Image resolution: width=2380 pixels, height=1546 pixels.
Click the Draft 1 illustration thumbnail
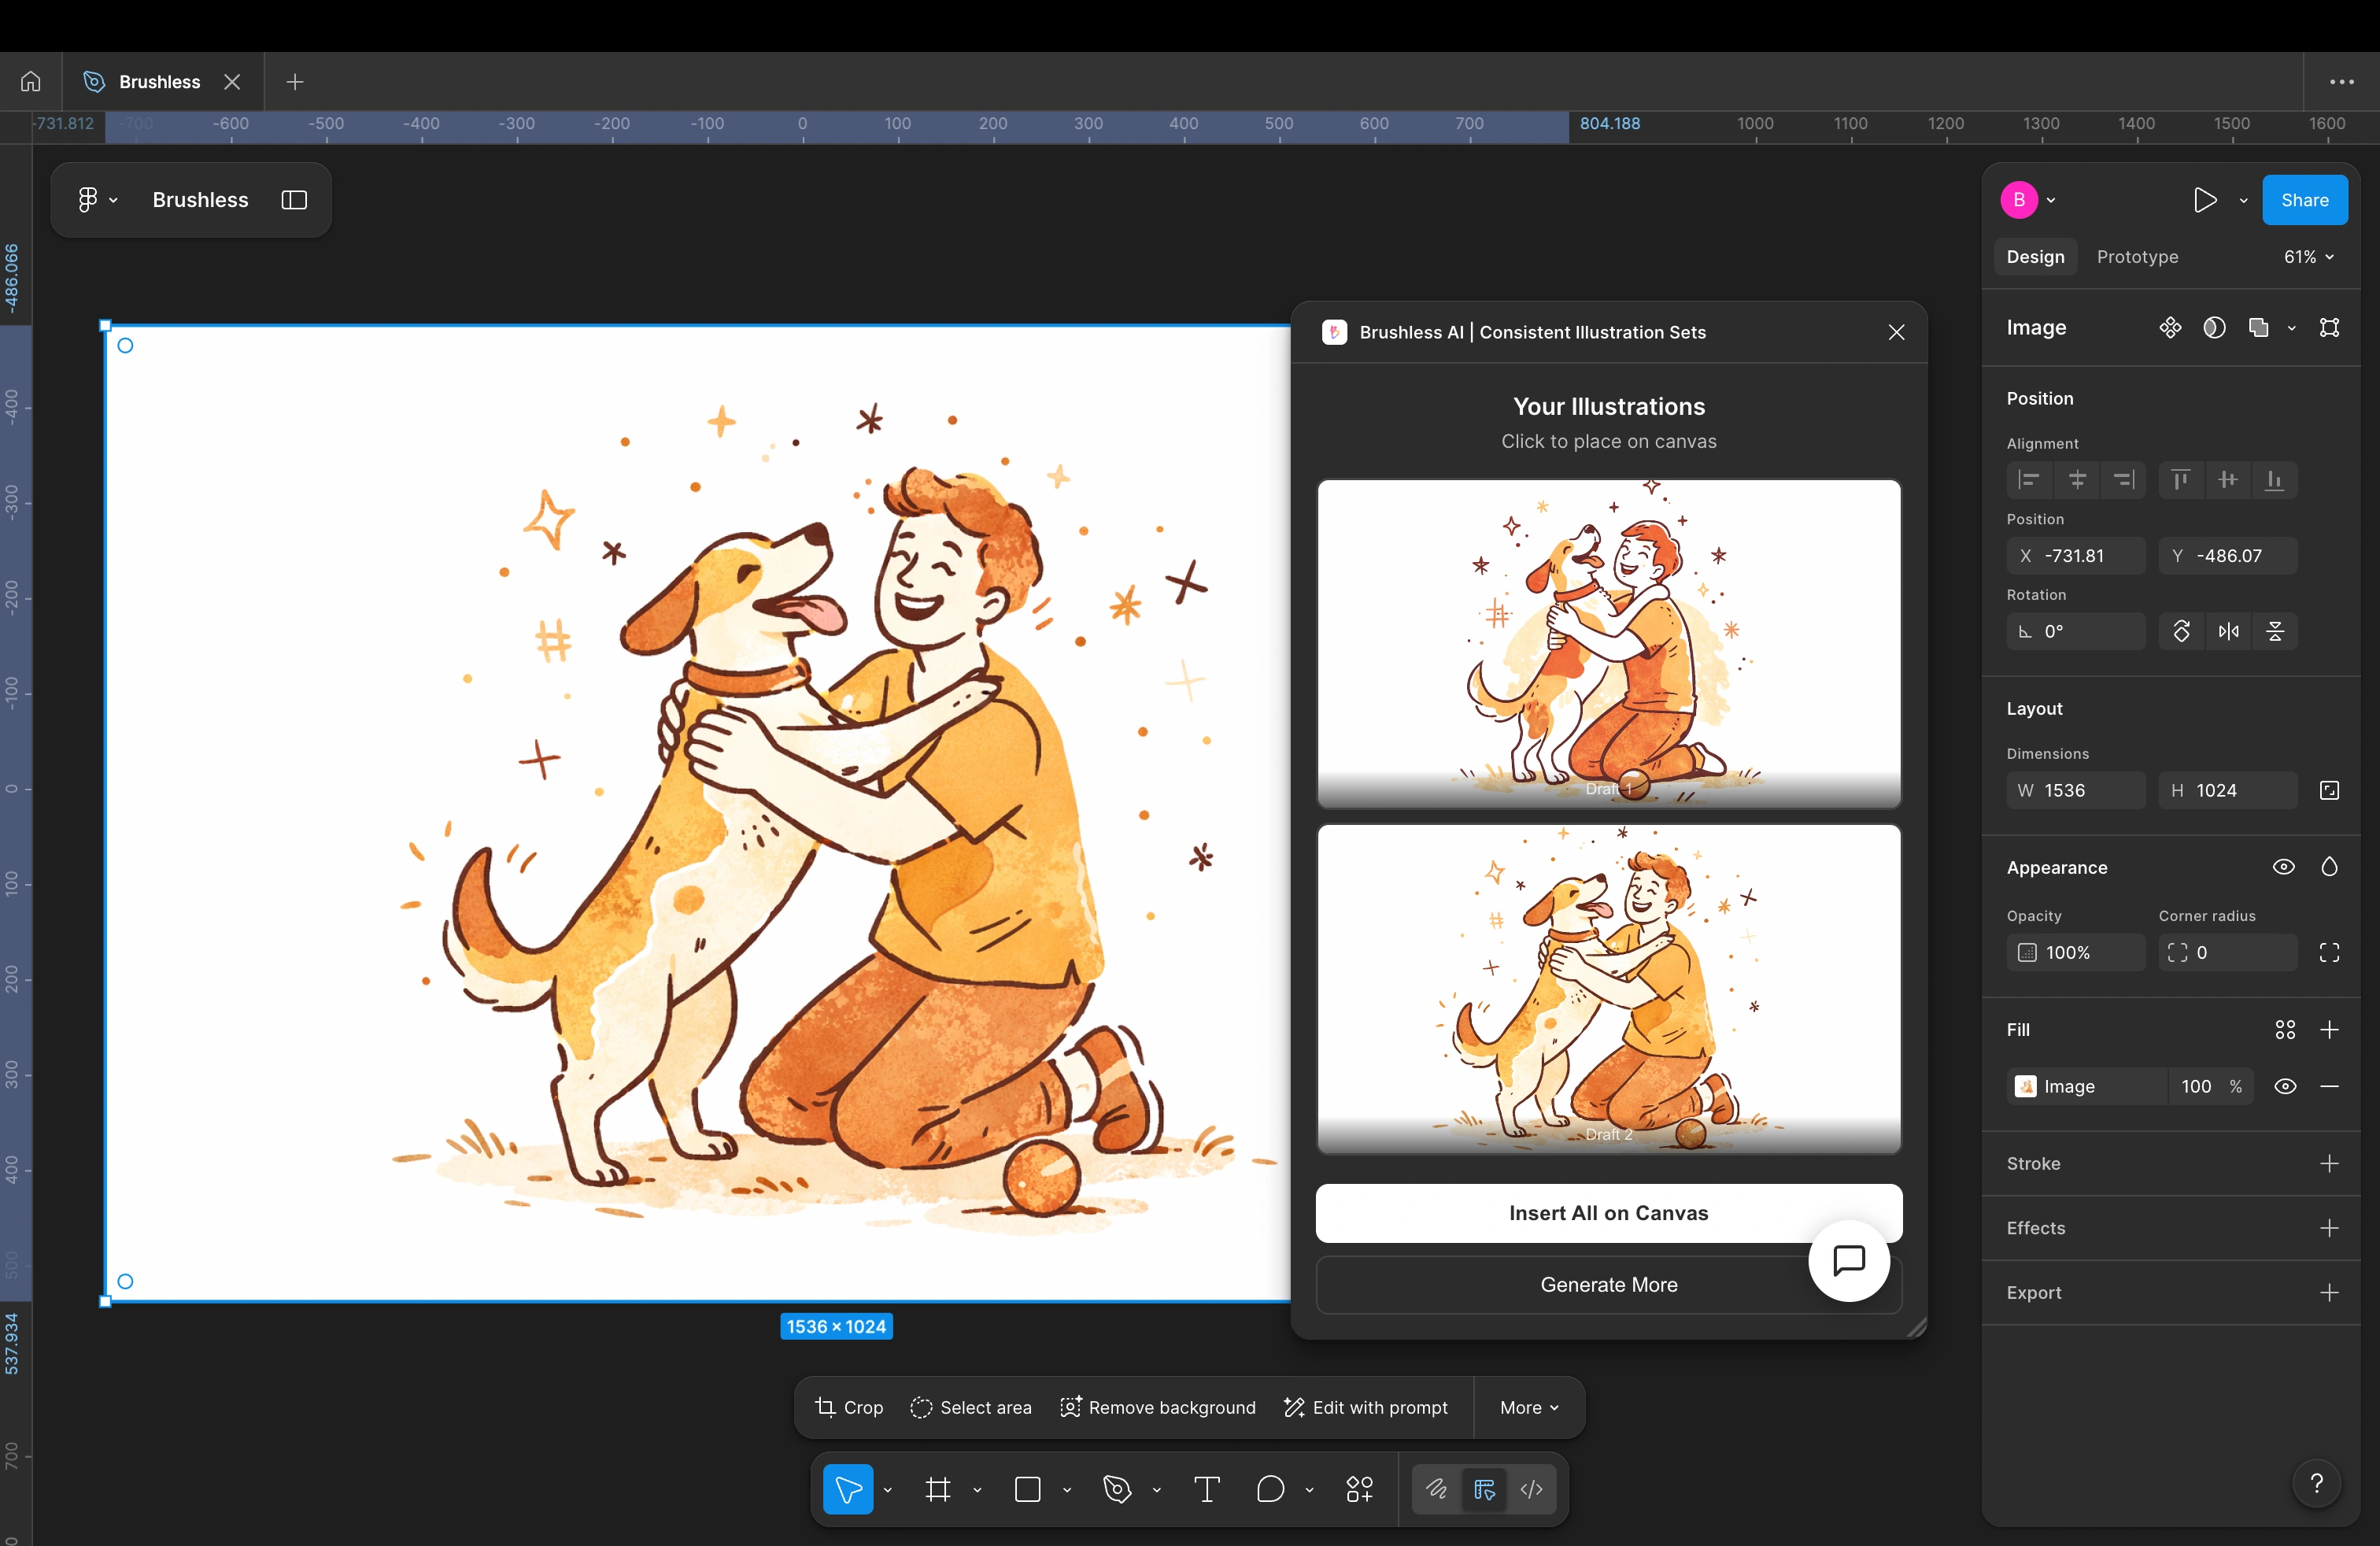(x=1608, y=643)
